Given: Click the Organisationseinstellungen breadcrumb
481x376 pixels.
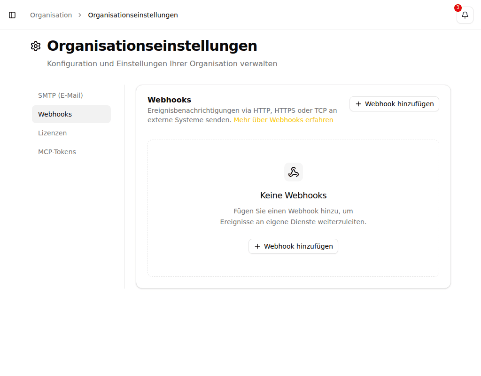Looking at the screenshot, I should (133, 15).
